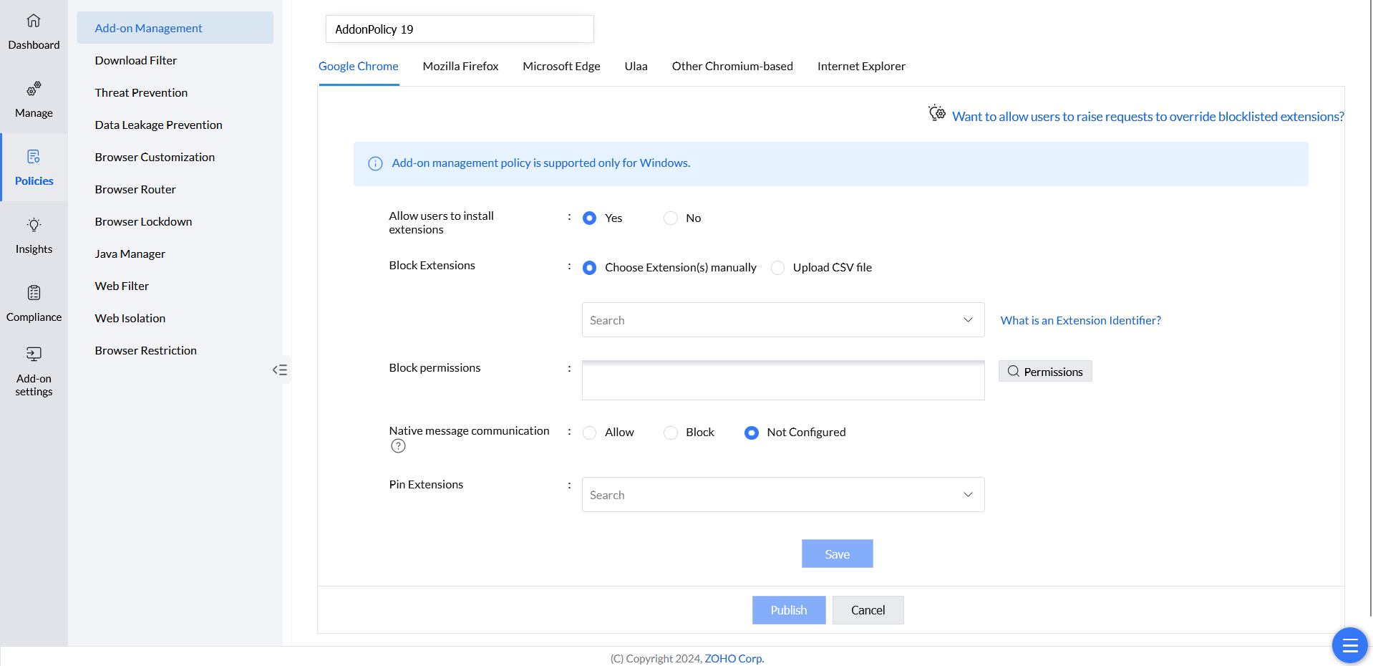Open Add-on settings sidebar icon
The height and width of the screenshot is (666, 1373).
(x=34, y=354)
